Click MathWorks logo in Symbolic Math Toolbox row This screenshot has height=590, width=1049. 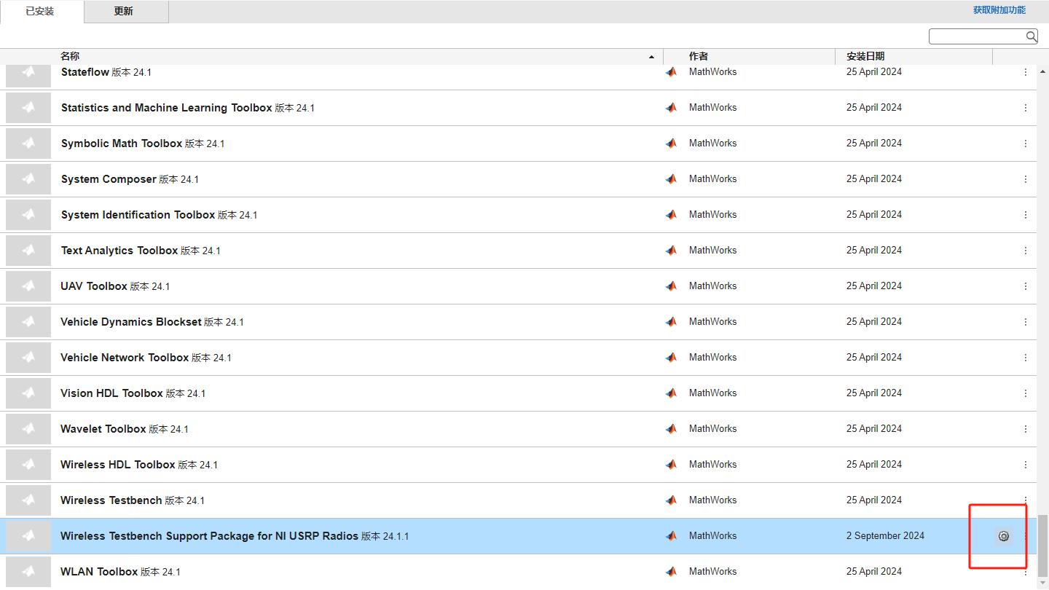[671, 143]
